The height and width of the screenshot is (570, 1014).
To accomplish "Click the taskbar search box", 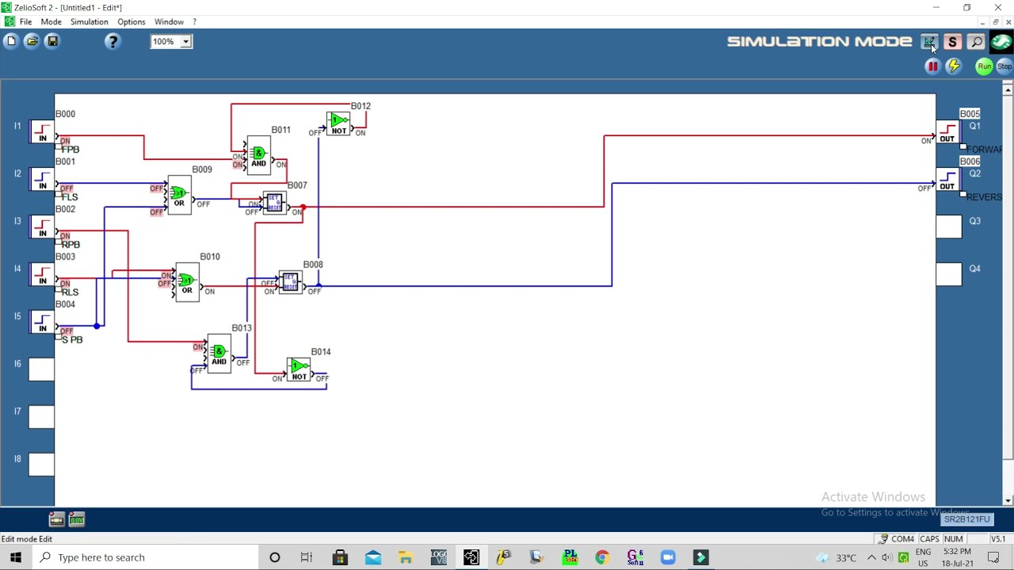I will (x=145, y=557).
